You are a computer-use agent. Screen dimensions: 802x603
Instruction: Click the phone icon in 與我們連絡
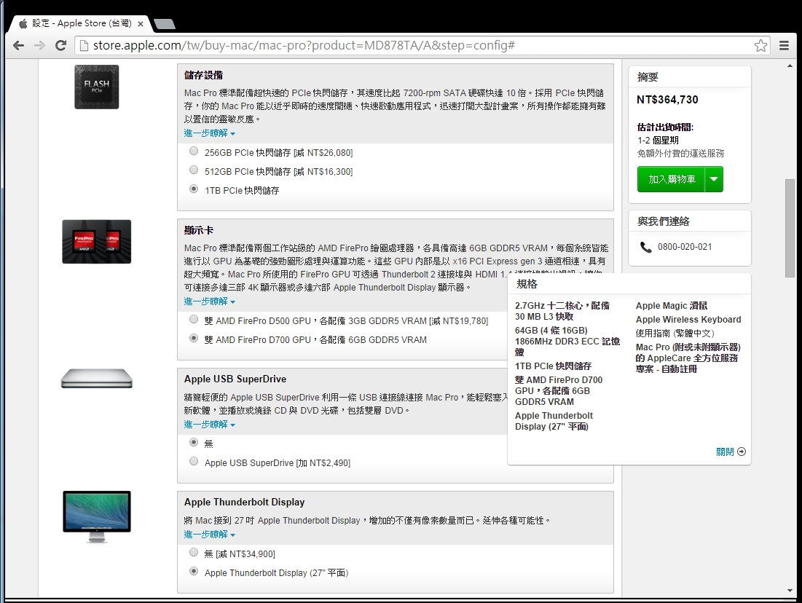coord(646,248)
